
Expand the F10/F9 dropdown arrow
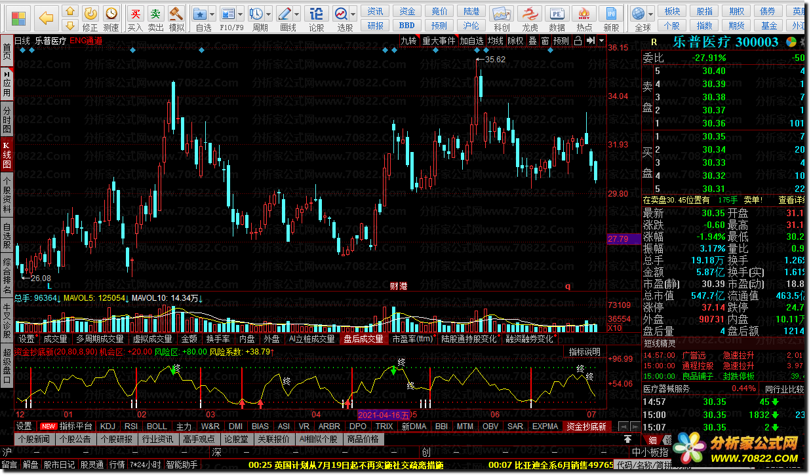click(x=241, y=14)
